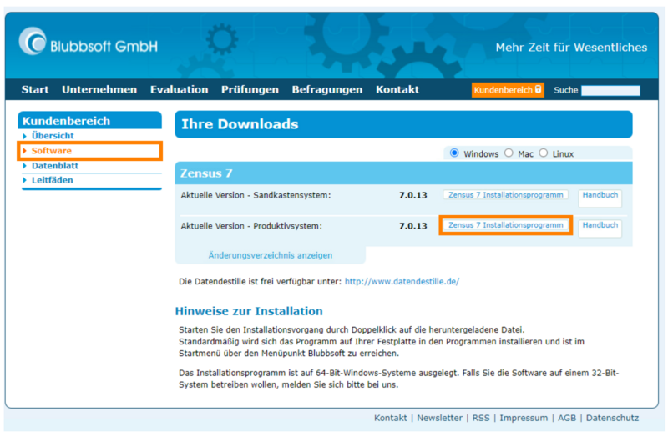Open the Übersicht sidebar item
The height and width of the screenshot is (437, 668).
tap(53, 136)
